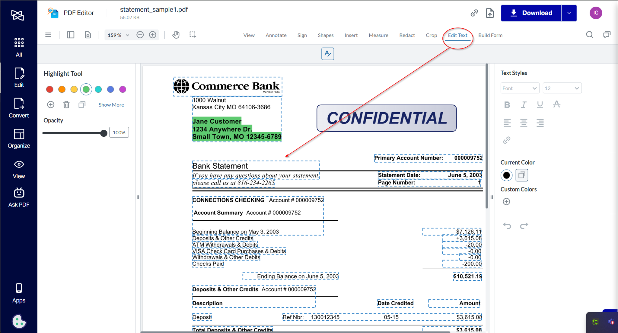Image resolution: width=618 pixels, height=333 pixels.
Task: Open the font size dropdown
Action: [x=562, y=88]
